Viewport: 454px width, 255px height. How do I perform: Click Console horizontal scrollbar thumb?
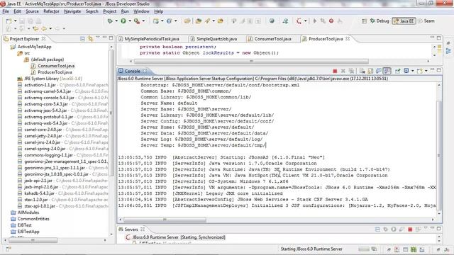[165, 220]
